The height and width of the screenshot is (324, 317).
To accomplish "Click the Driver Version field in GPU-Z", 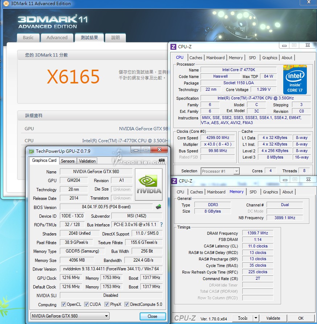I will tap(111, 269).
